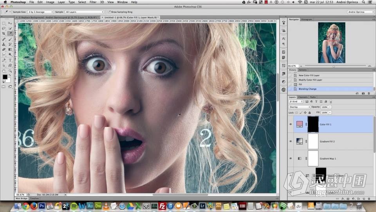Image resolution: width=376 pixels, height=212 pixels.
Task: Open the History panel flyout menu
Action: point(374,70)
